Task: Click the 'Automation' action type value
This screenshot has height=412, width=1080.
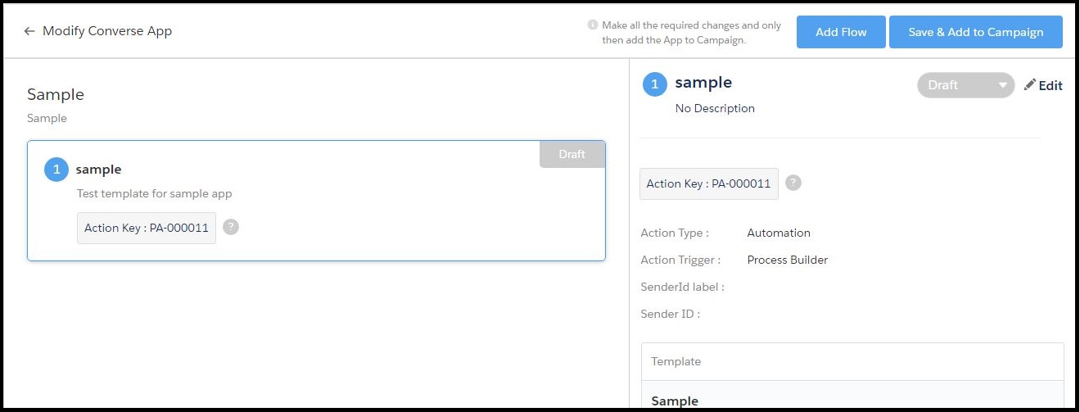Action: [779, 233]
